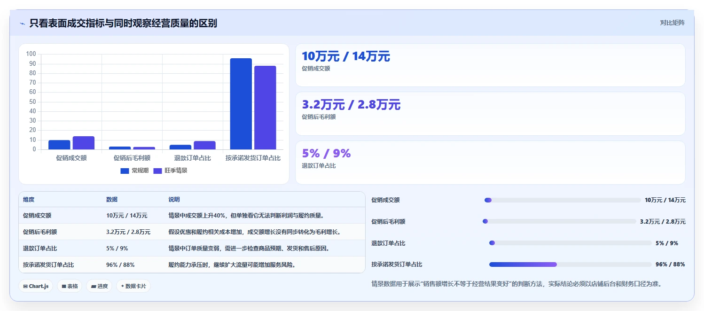Open the 10万元 / 14万元 data card

tap(490, 65)
